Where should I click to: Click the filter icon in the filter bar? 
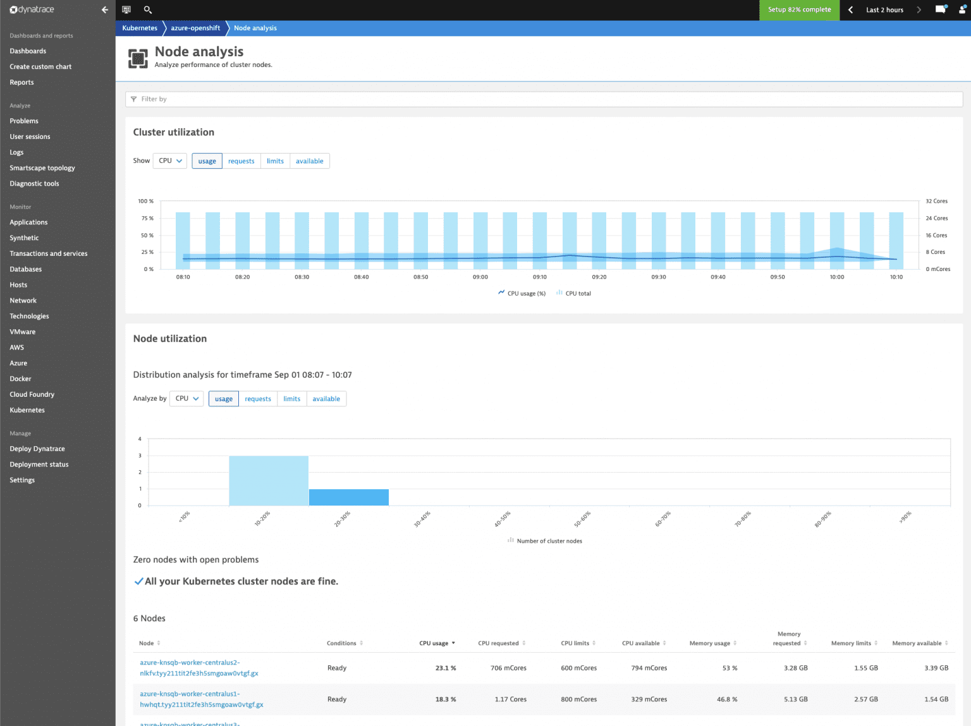coord(133,99)
